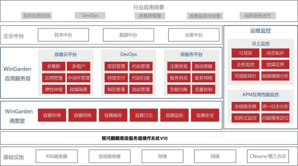Click the 容器监控与治理 tag
298x166 pixels.
click(205, 16)
